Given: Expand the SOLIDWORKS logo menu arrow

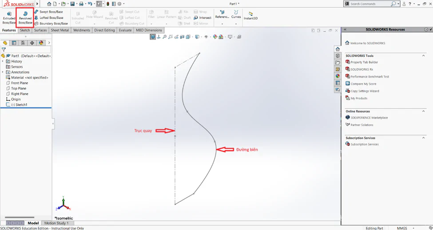Looking at the screenshot, I should (x=37, y=4).
